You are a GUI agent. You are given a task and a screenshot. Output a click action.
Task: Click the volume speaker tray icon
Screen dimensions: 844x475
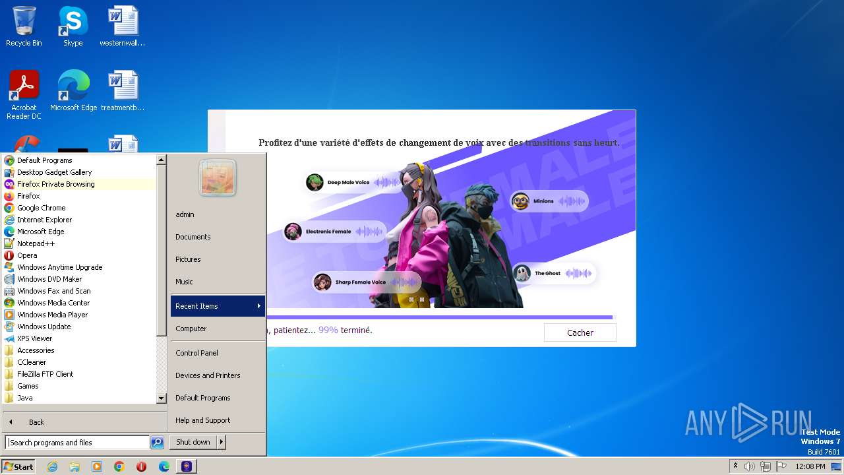[x=750, y=466]
